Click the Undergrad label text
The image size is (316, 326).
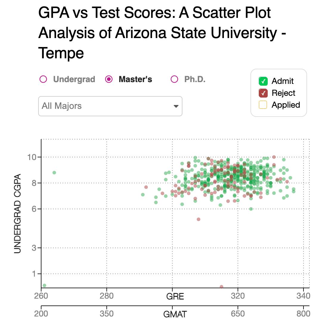[74, 79]
